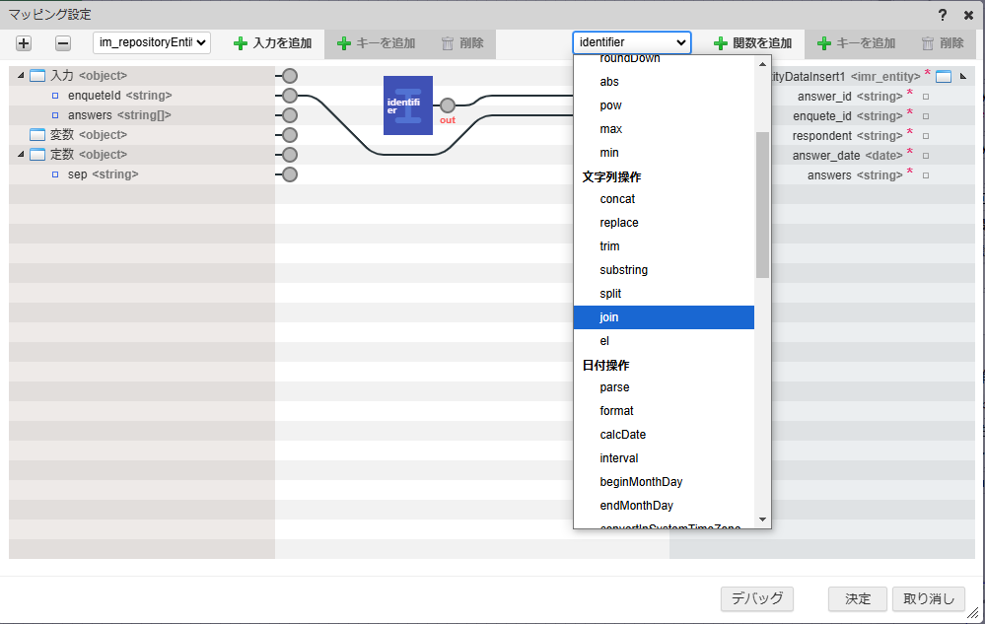Check the checkbox beside answers <string>

924,174
